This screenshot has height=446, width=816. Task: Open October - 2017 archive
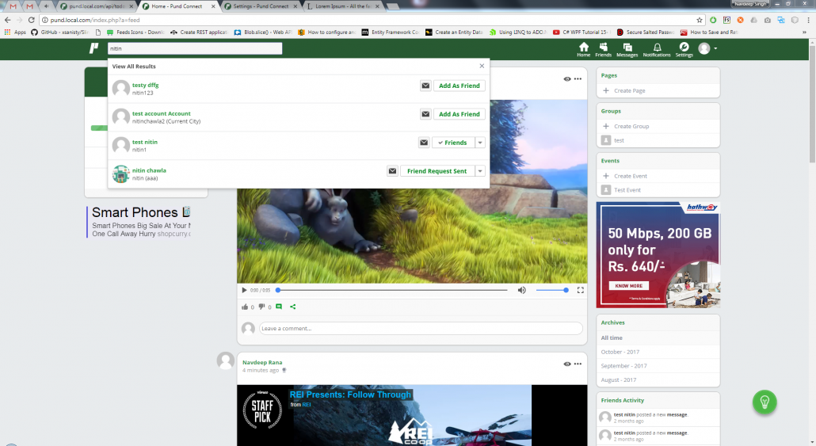point(620,352)
